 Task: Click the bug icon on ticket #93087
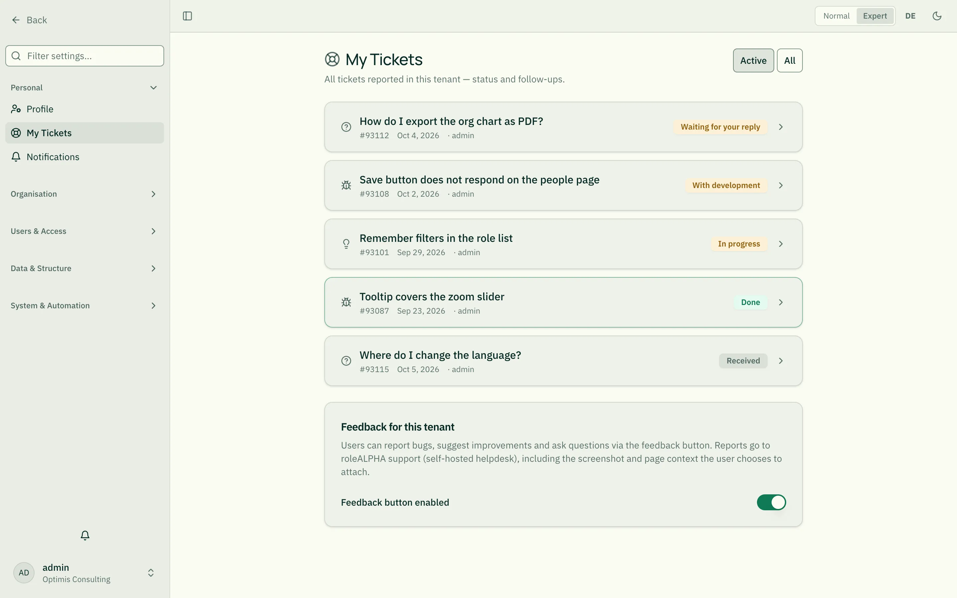346,302
